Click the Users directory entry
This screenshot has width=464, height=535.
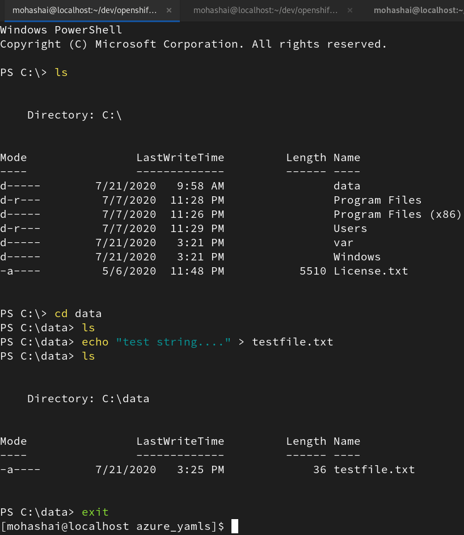[x=350, y=228]
